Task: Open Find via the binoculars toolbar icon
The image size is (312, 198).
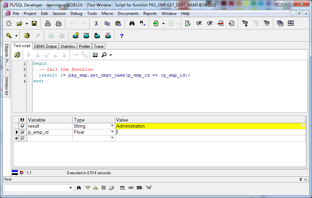Action: (x=132, y=23)
